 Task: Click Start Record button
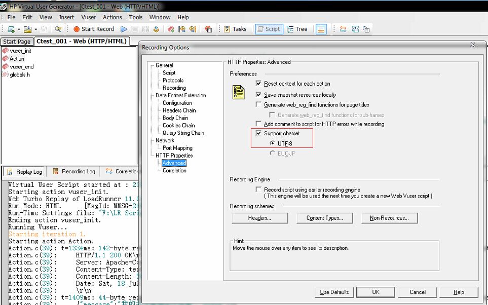(94, 29)
